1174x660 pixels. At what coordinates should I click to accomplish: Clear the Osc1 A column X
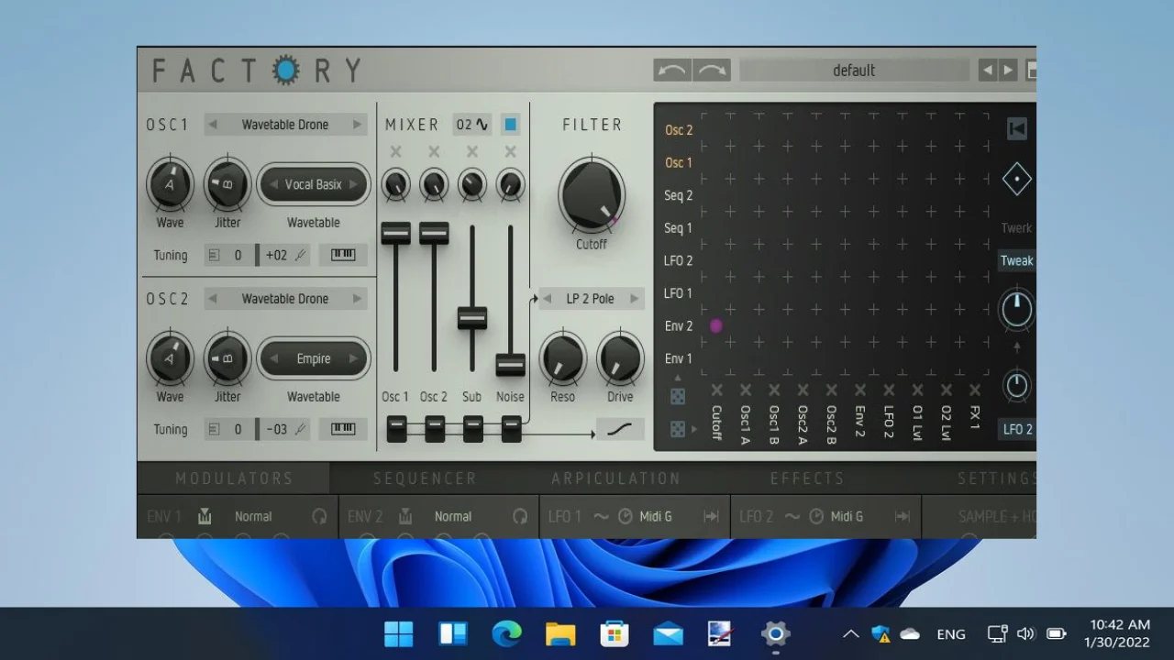tap(745, 390)
